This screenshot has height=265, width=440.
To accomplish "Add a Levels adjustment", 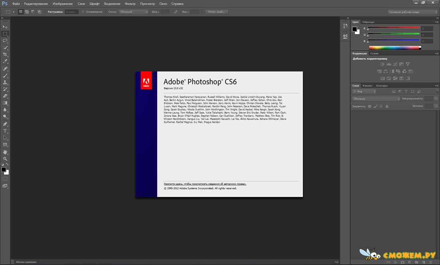I will tap(389, 64).
